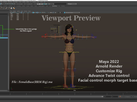The width and height of the screenshot is (137, 102).
Task: Switch to the FX Caching shelf tab
Action: pos(19,6)
